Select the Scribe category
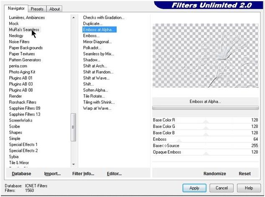 click(15, 126)
